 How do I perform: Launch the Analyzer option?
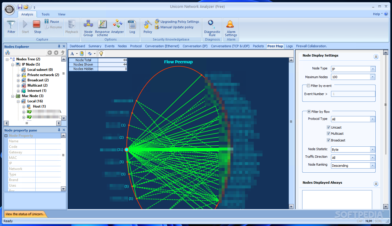tap(118, 27)
